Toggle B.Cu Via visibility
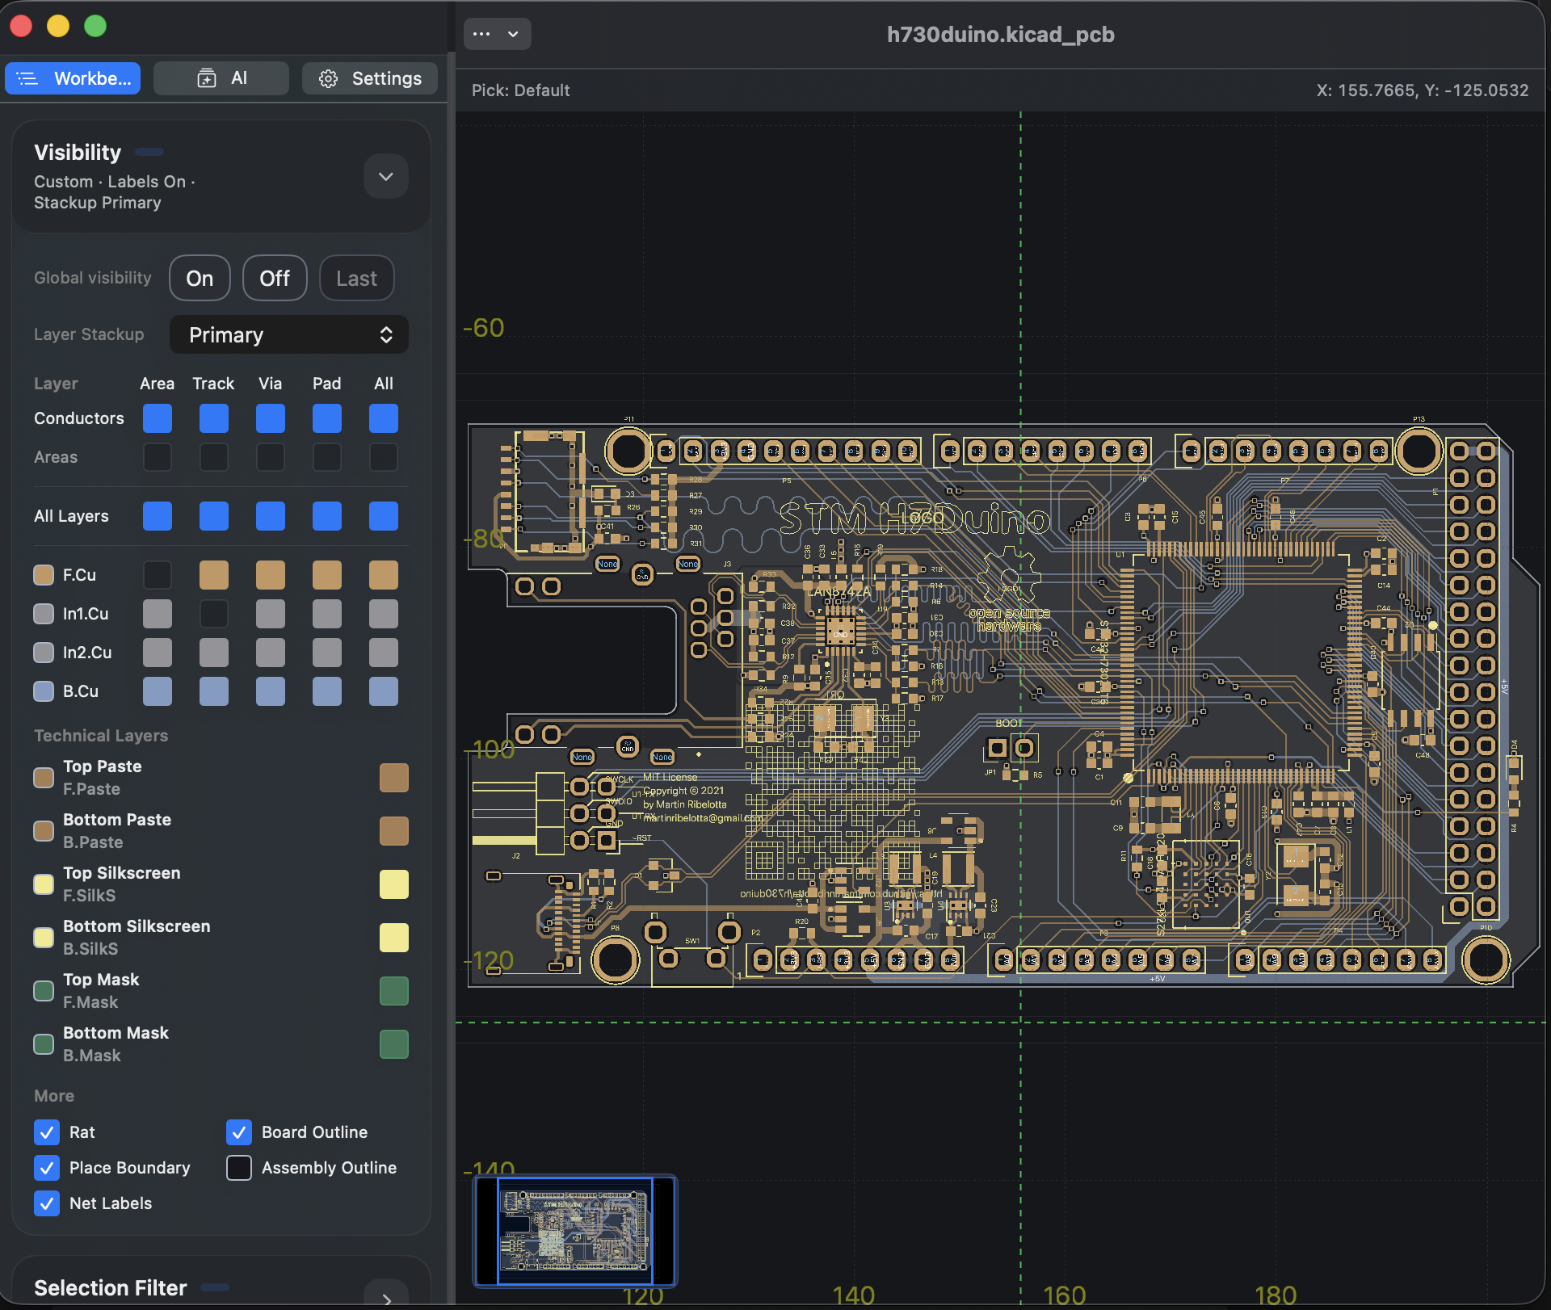This screenshot has height=1310, width=1551. pyautogui.click(x=271, y=691)
